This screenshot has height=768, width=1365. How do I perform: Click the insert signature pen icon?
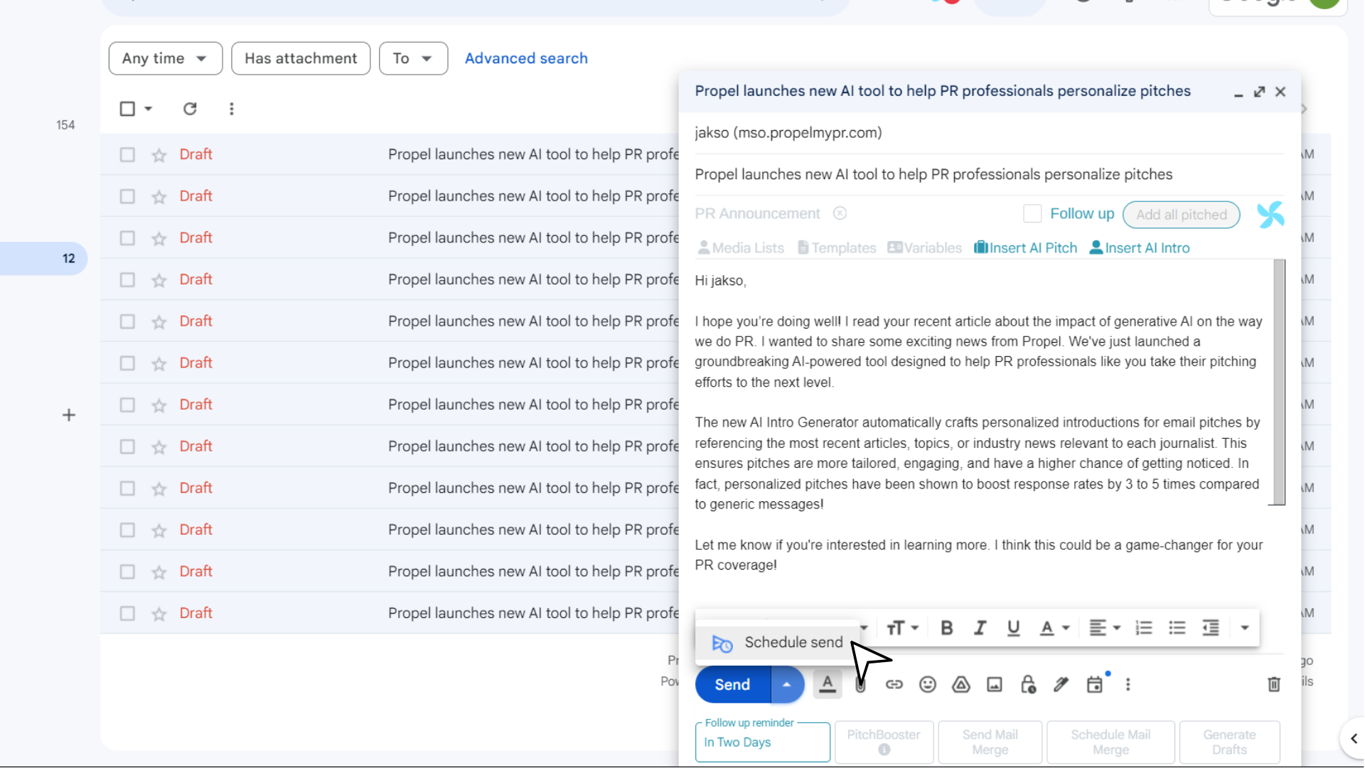[x=1061, y=684]
